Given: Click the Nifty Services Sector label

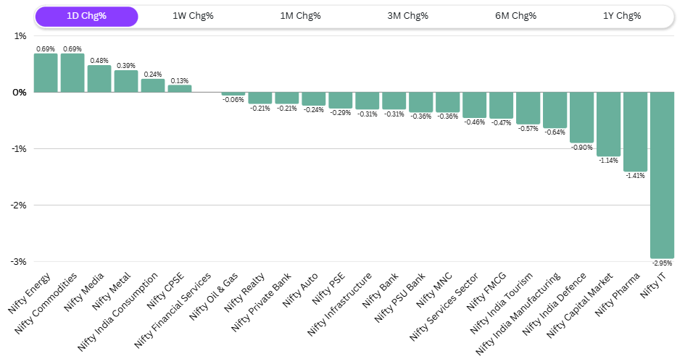Looking at the screenshot, I should point(444,307).
